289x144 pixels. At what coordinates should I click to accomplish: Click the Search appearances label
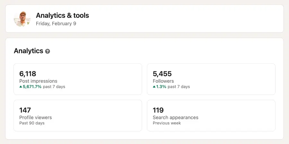175,117
